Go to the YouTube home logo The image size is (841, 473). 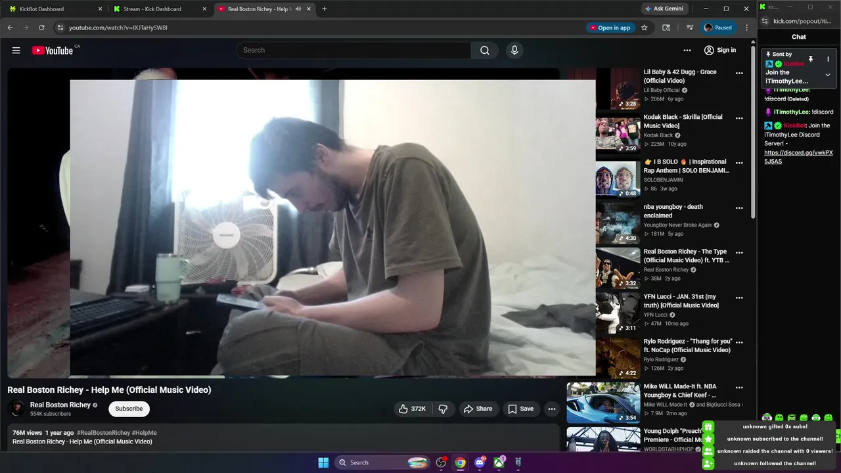coord(53,51)
